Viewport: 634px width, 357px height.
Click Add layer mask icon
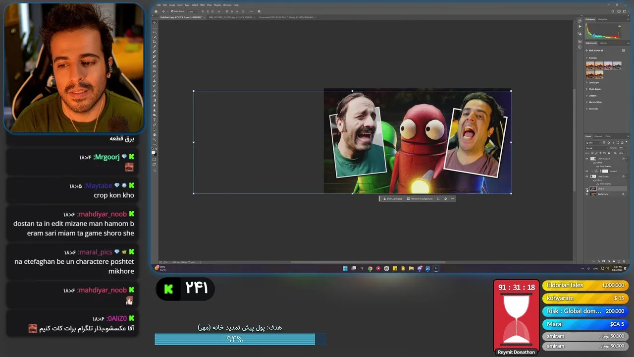tap(604, 261)
